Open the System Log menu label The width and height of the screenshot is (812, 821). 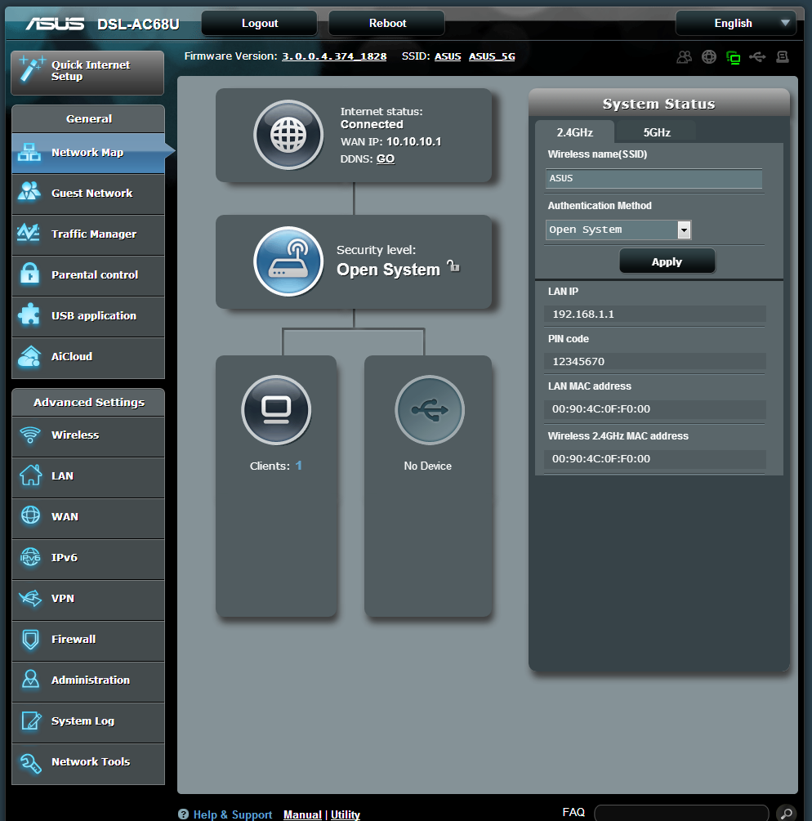[x=83, y=721]
